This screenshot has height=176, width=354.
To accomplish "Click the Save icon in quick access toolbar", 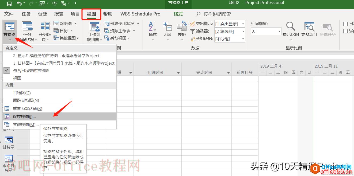I will [9, 4].
